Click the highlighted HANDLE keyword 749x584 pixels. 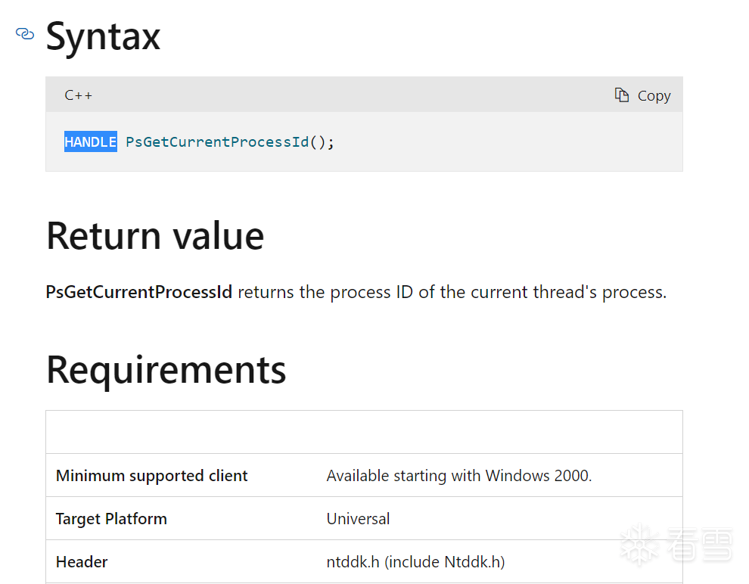(91, 141)
